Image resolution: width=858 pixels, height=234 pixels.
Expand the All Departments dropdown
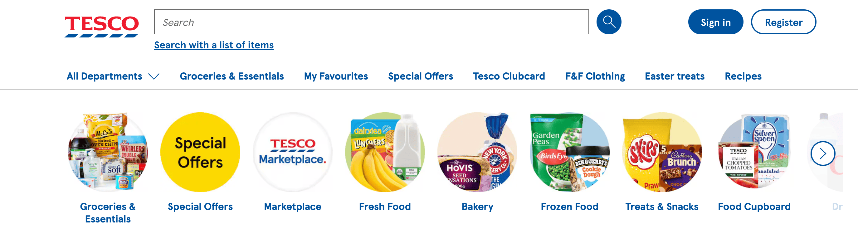[x=113, y=76]
